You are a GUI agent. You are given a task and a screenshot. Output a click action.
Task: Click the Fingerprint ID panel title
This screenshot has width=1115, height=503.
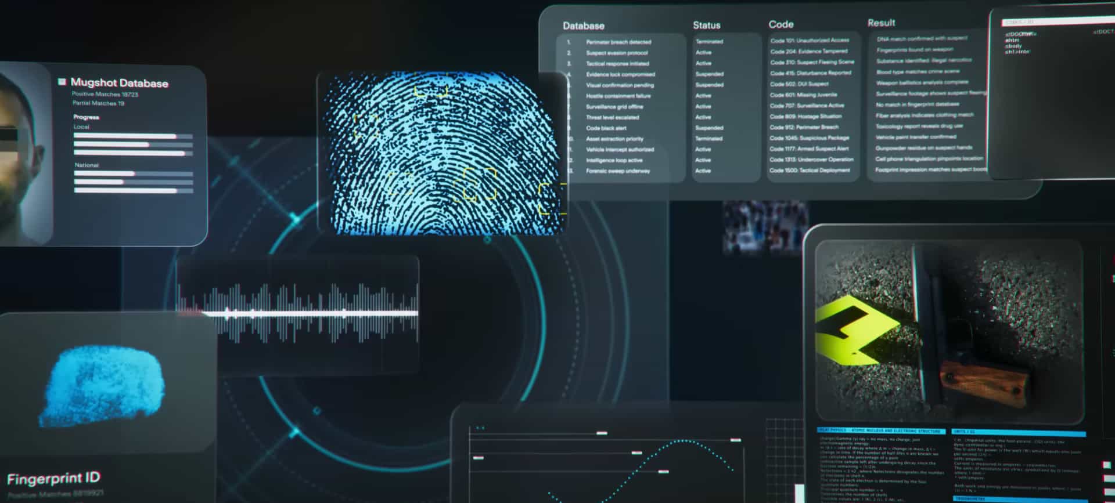pos(53,479)
